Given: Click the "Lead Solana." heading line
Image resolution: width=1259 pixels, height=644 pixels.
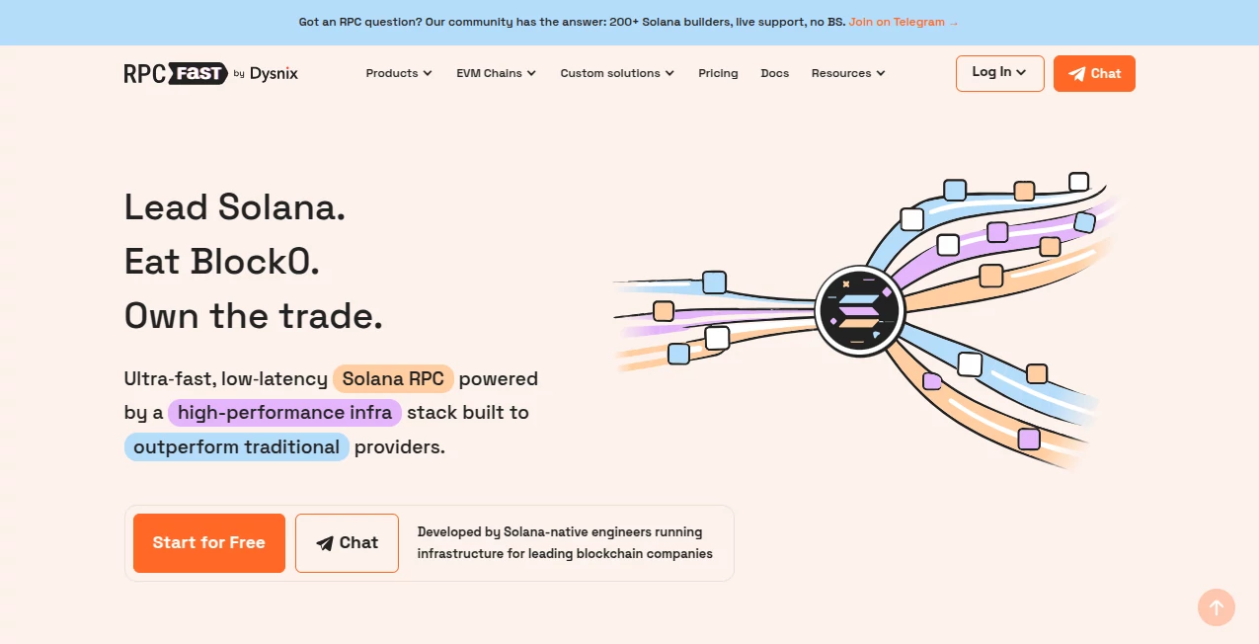Looking at the screenshot, I should [235, 207].
